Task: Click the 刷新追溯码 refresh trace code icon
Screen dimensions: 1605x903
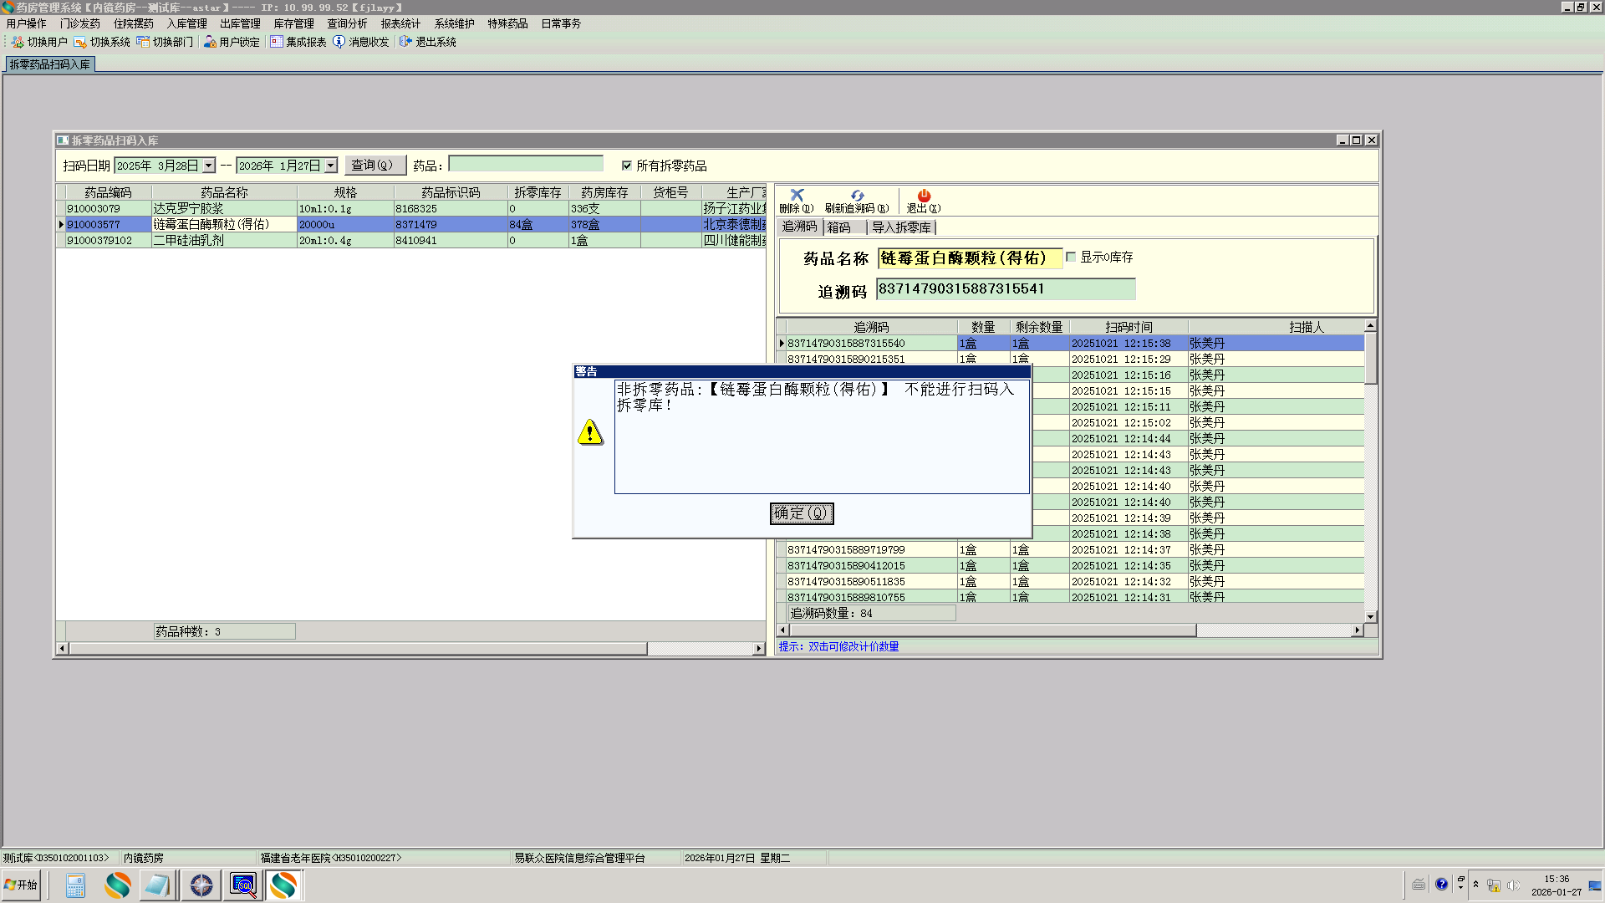Action: point(857,196)
